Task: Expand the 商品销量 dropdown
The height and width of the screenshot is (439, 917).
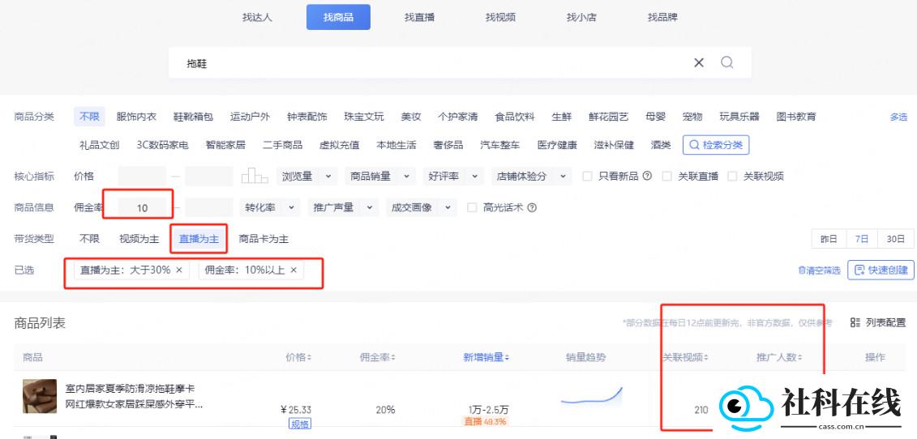Action: (x=379, y=176)
